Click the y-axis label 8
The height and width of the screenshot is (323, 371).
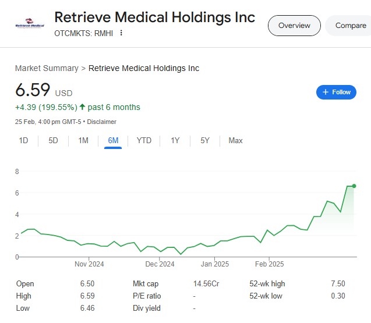pos(17,172)
